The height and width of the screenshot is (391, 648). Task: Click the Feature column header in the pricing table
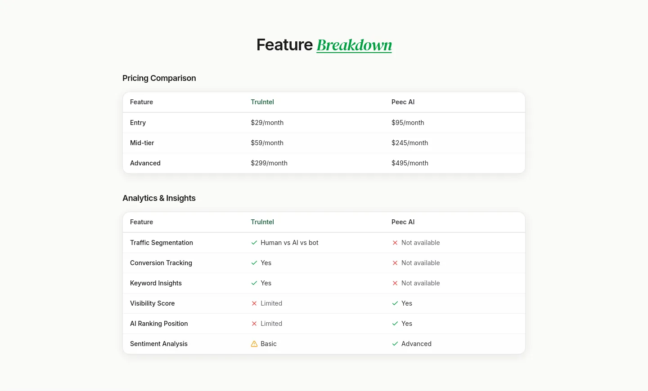(x=141, y=102)
